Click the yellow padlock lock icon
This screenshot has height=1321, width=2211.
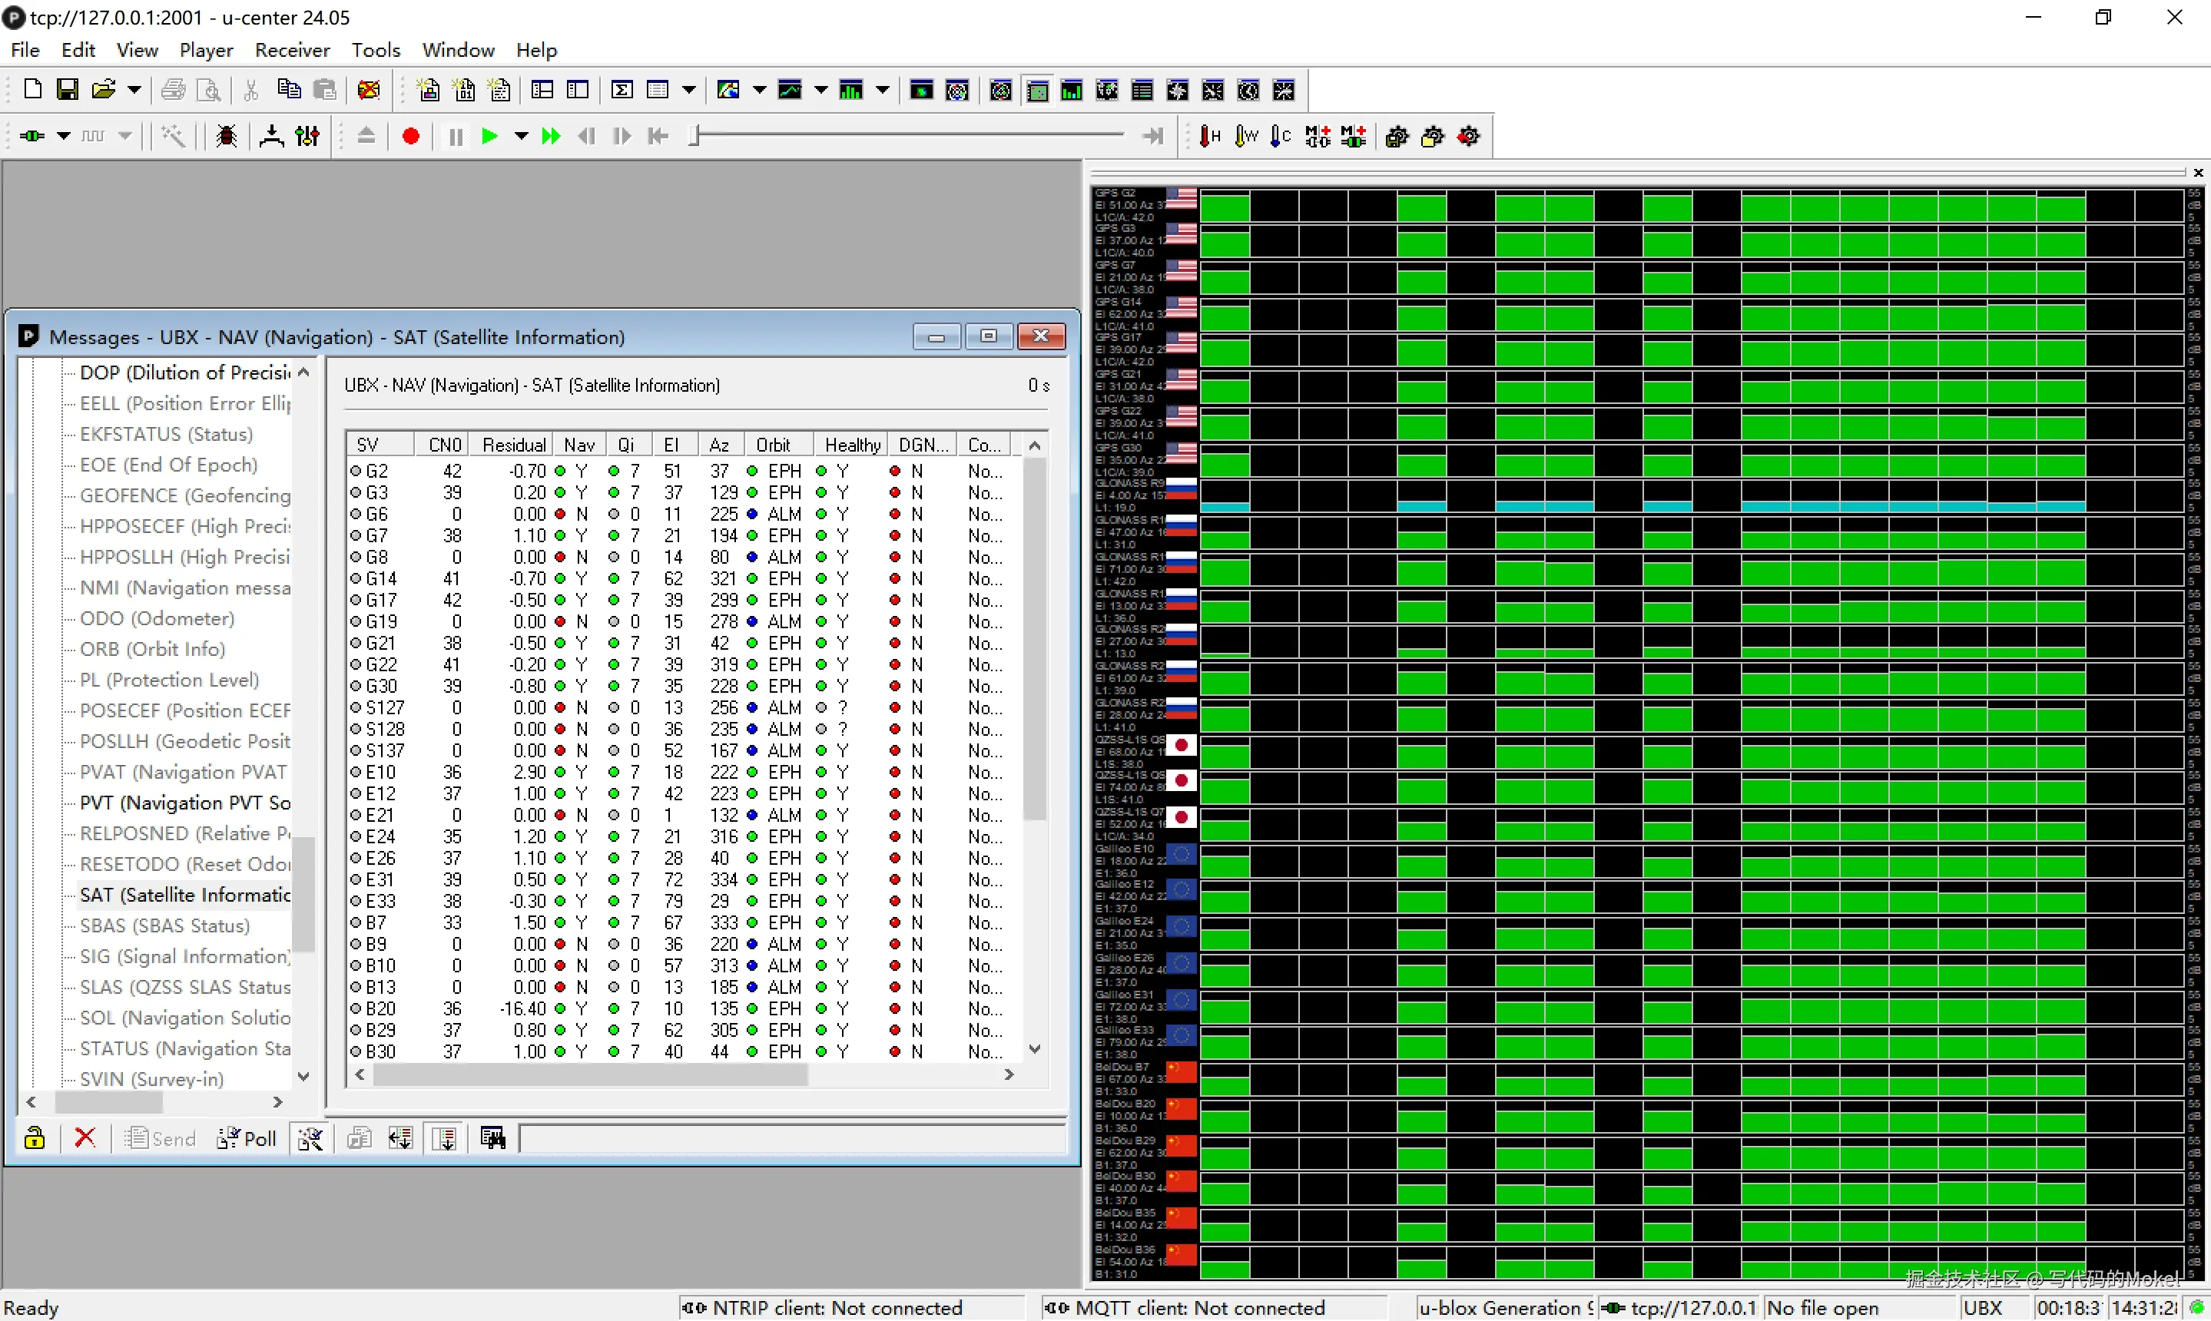tap(35, 1137)
